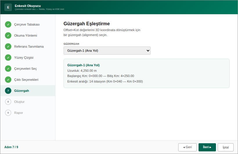Click the Enkesit Okuyucu "E" logo icon

tap(8, 7)
